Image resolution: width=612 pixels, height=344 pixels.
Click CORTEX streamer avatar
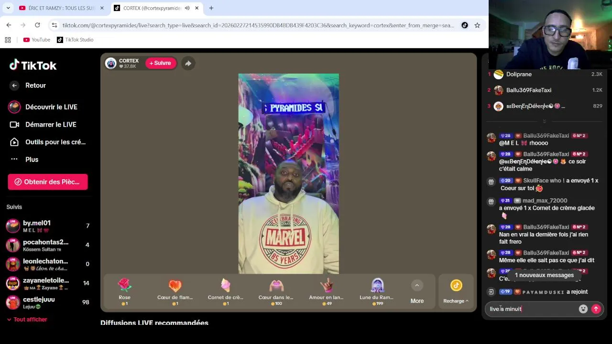[111, 64]
